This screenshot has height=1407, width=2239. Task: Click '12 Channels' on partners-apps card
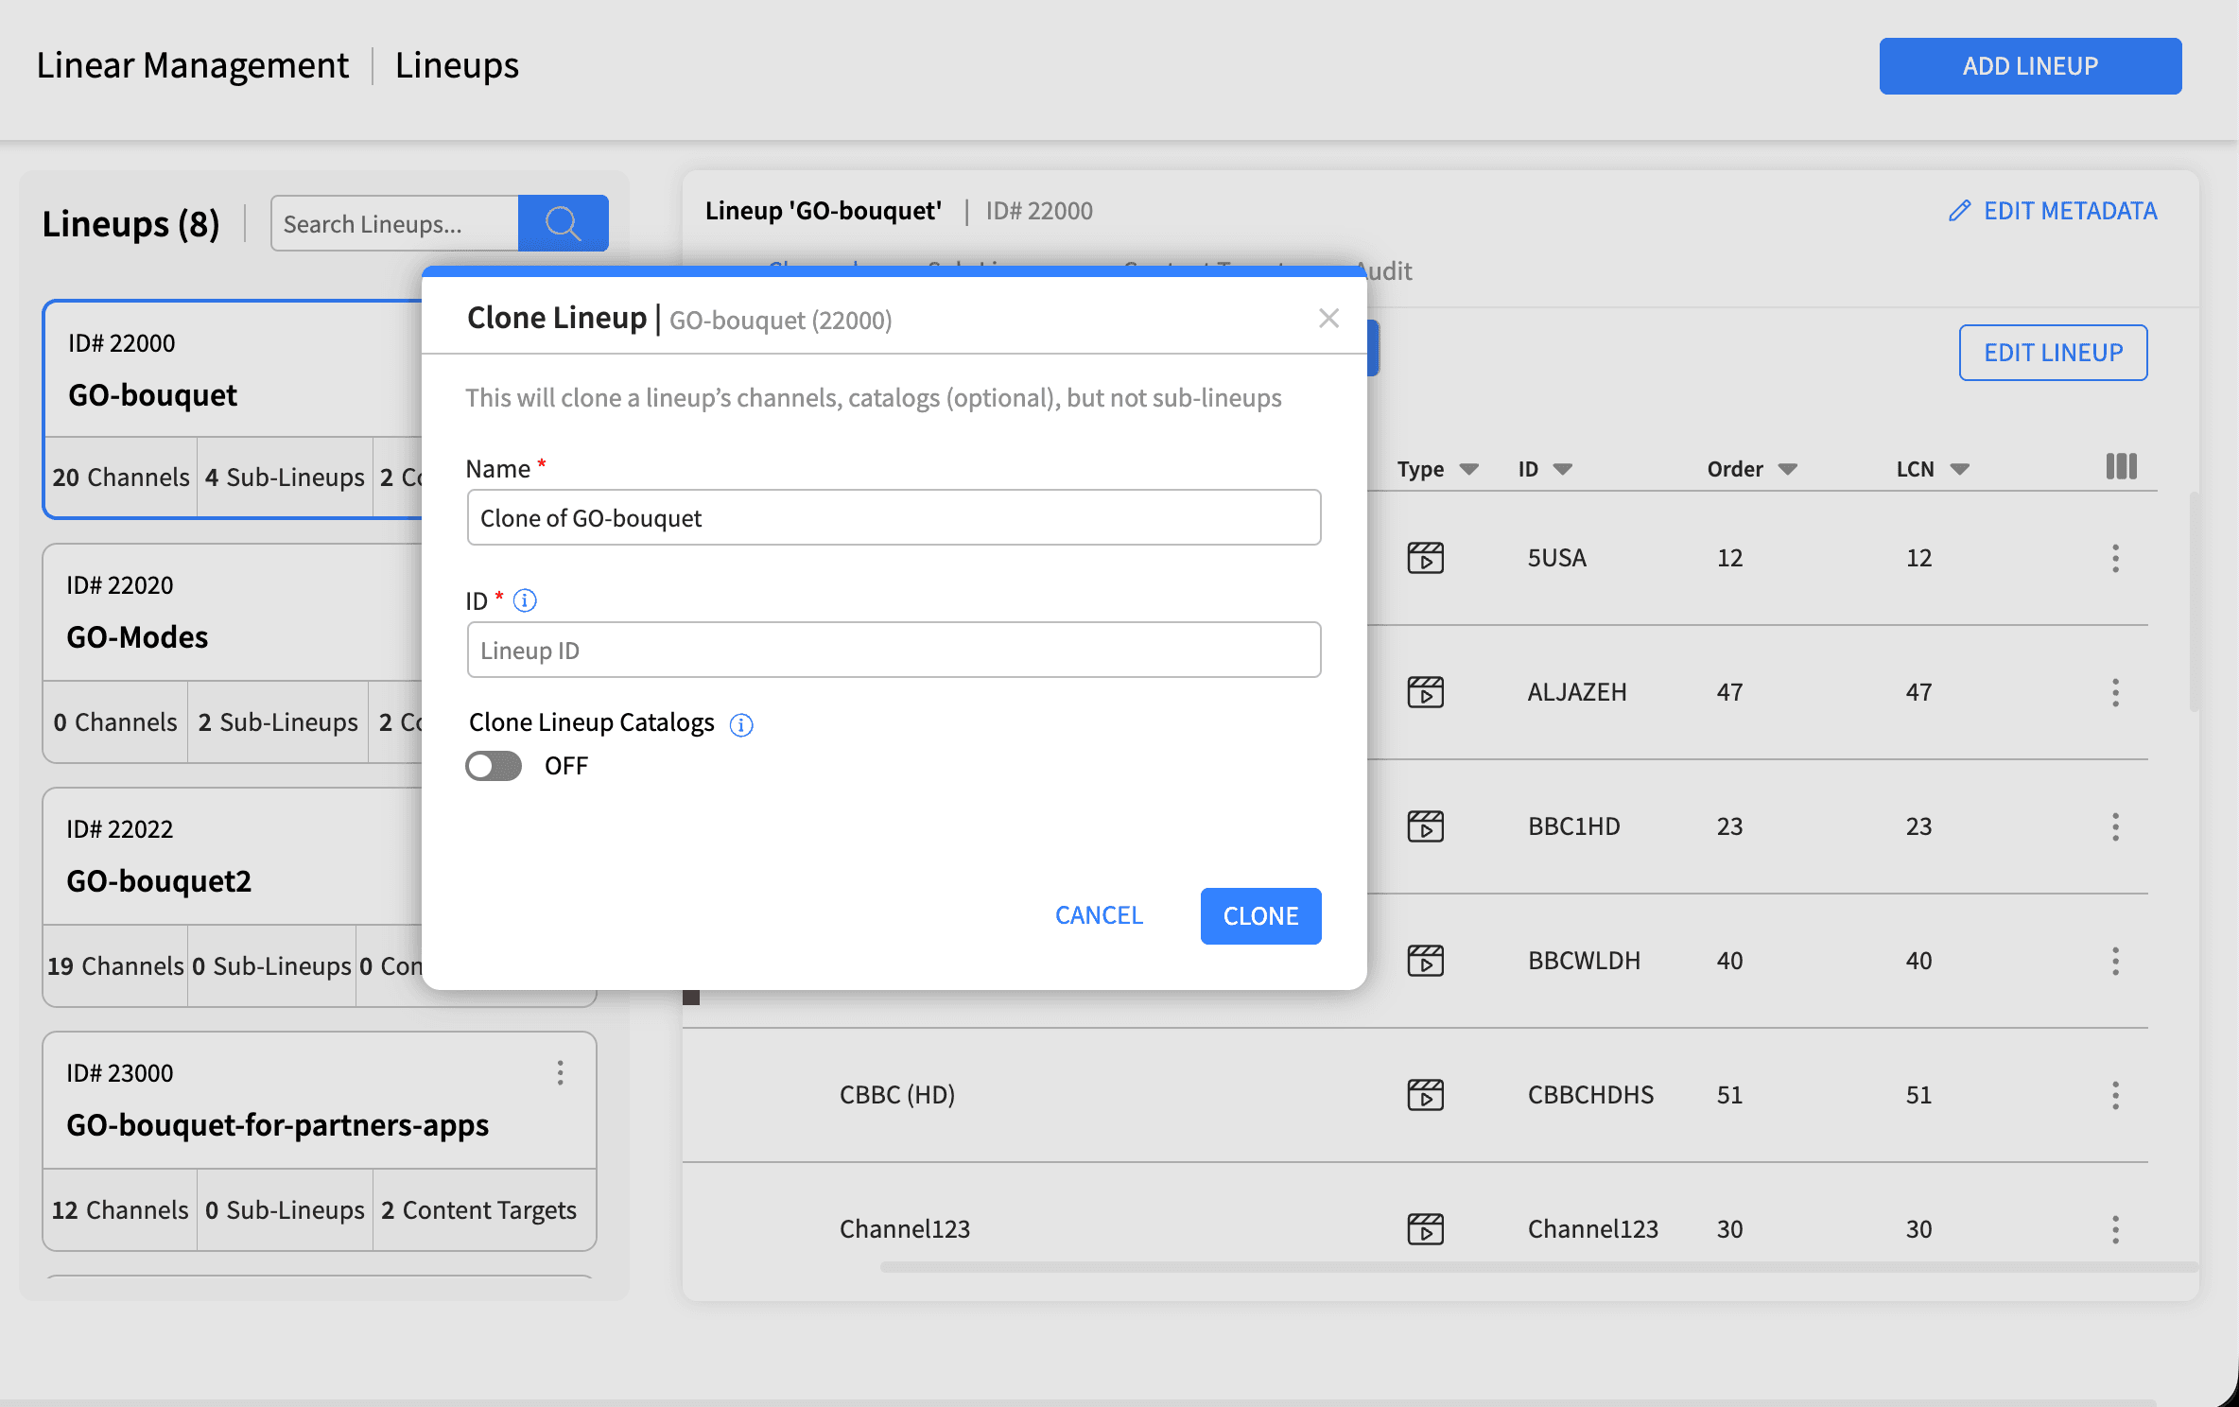click(120, 1210)
